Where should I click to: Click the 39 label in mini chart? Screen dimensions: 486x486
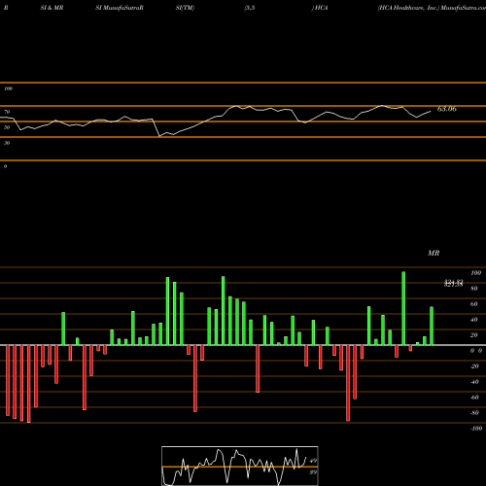[x=313, y=472]
